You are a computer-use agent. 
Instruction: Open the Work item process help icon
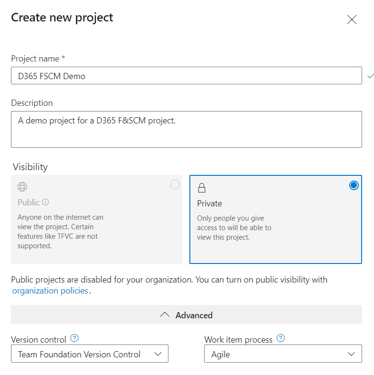pos(280,338)
